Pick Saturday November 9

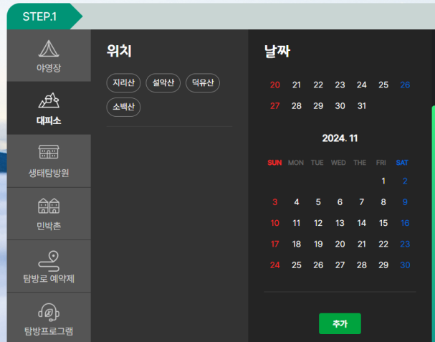point(405,202)
